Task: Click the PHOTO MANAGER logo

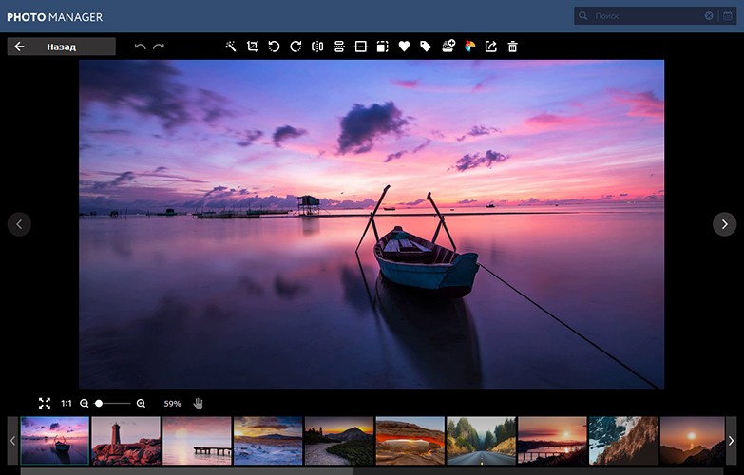Action: click(x=54, y=17)
